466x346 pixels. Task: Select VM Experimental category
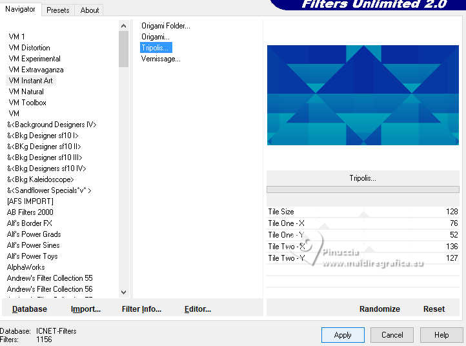click(x=34, y=59)
